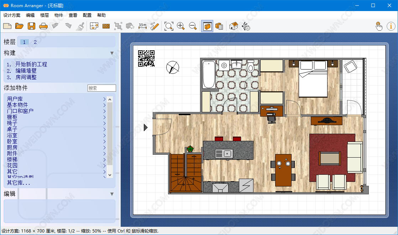Save the project with the floppy icon
The width and height of the screenshot is (398, 235).
(31, 26)
